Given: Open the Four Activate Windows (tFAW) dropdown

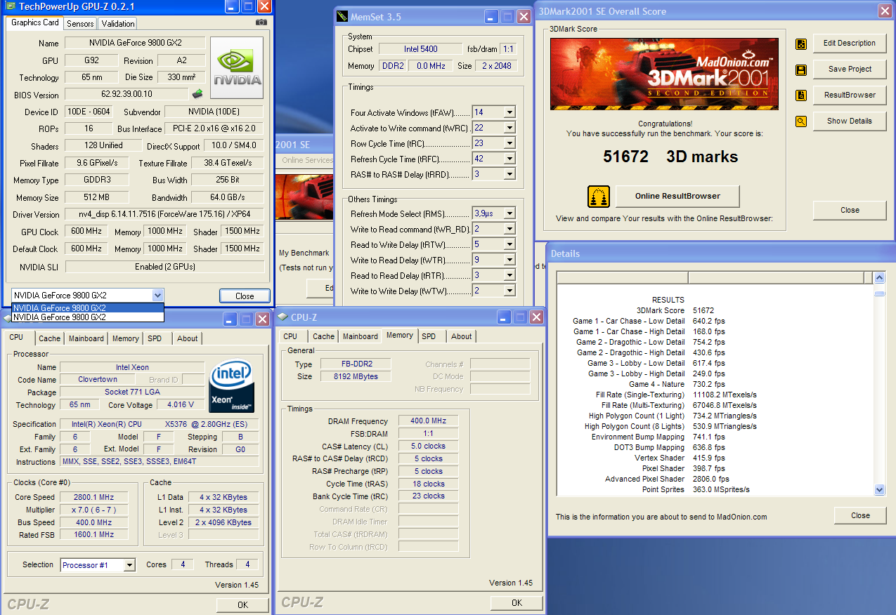Looking at the screenshot, I should tap(509, 112).
